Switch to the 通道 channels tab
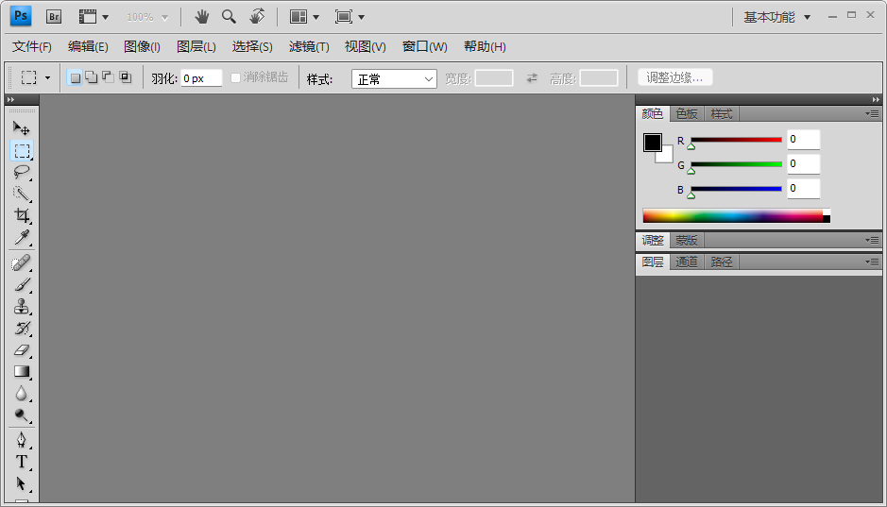This screenshot has width=887, height=507. click(687, 262)
